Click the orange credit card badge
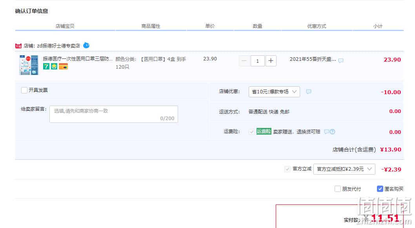 pyautogui.click(x=63, y=66)
